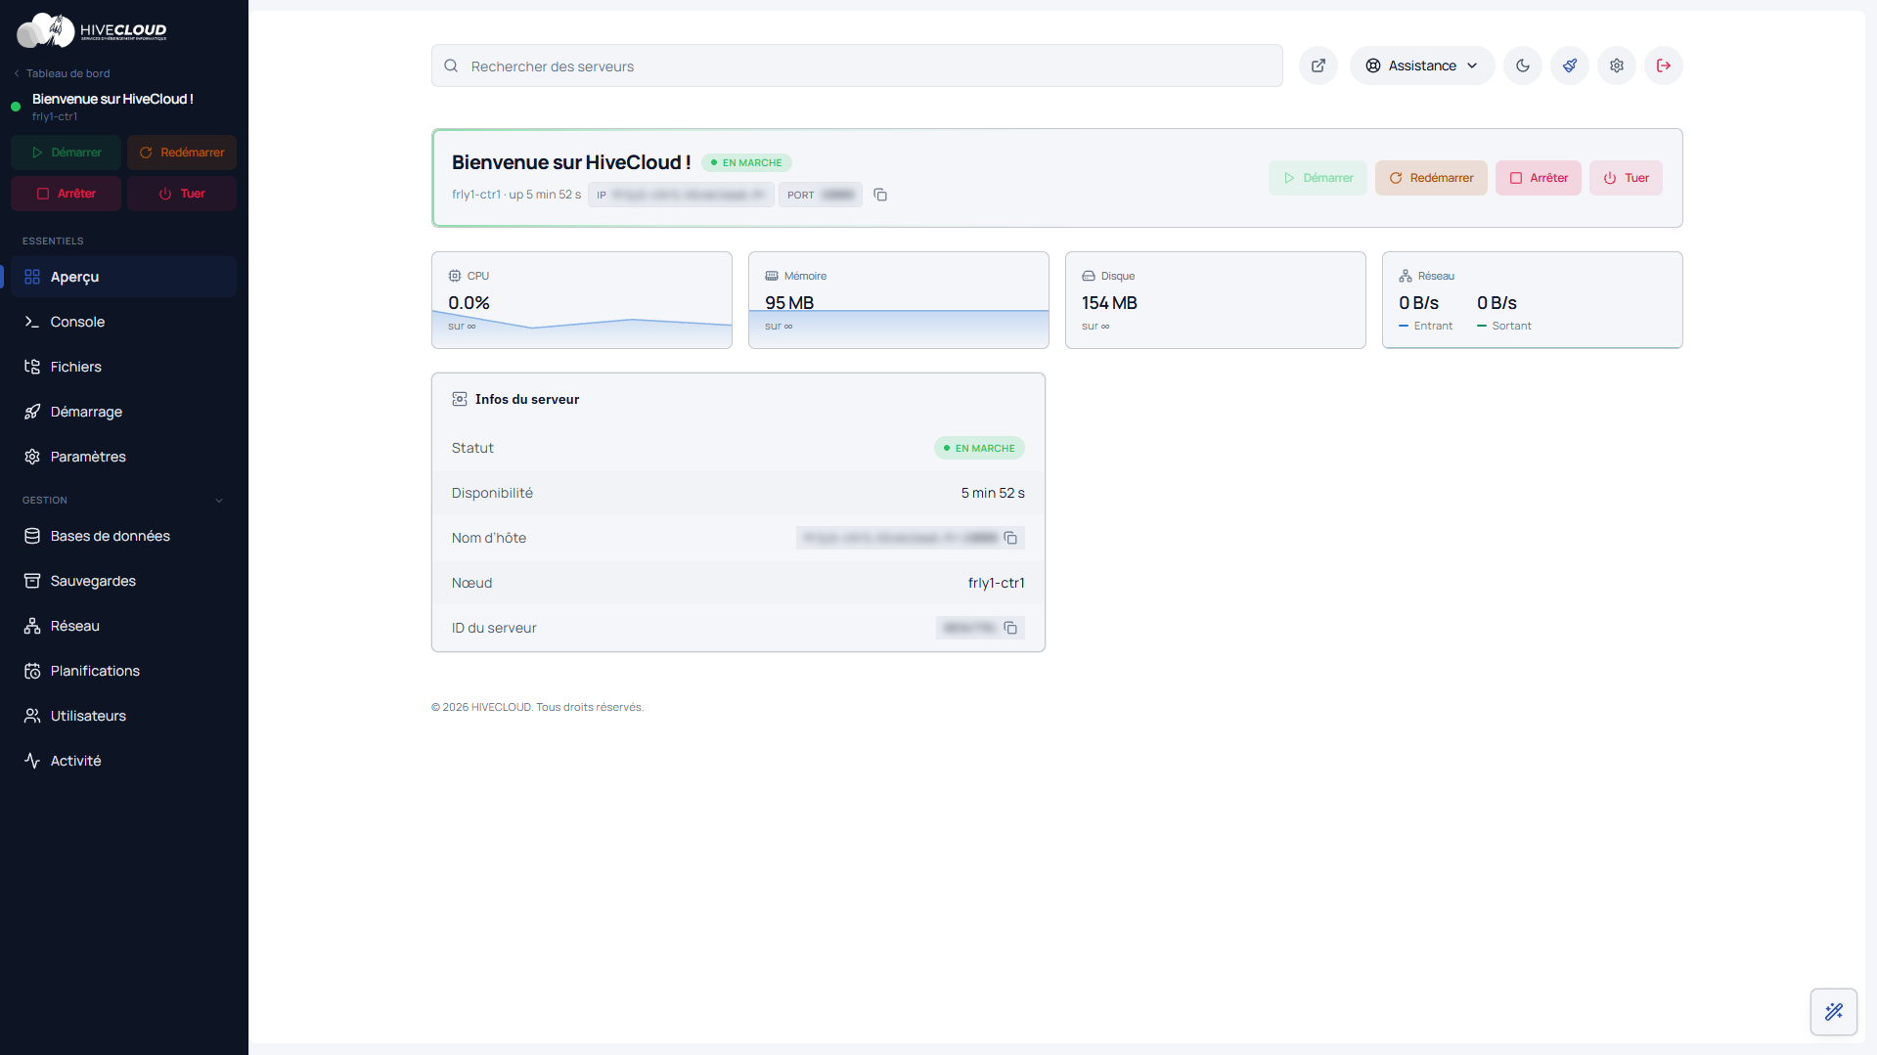
Task: Click the Disponibilité value 5 min 52 s
Action: pyautogui.click(x=993, y=493)
